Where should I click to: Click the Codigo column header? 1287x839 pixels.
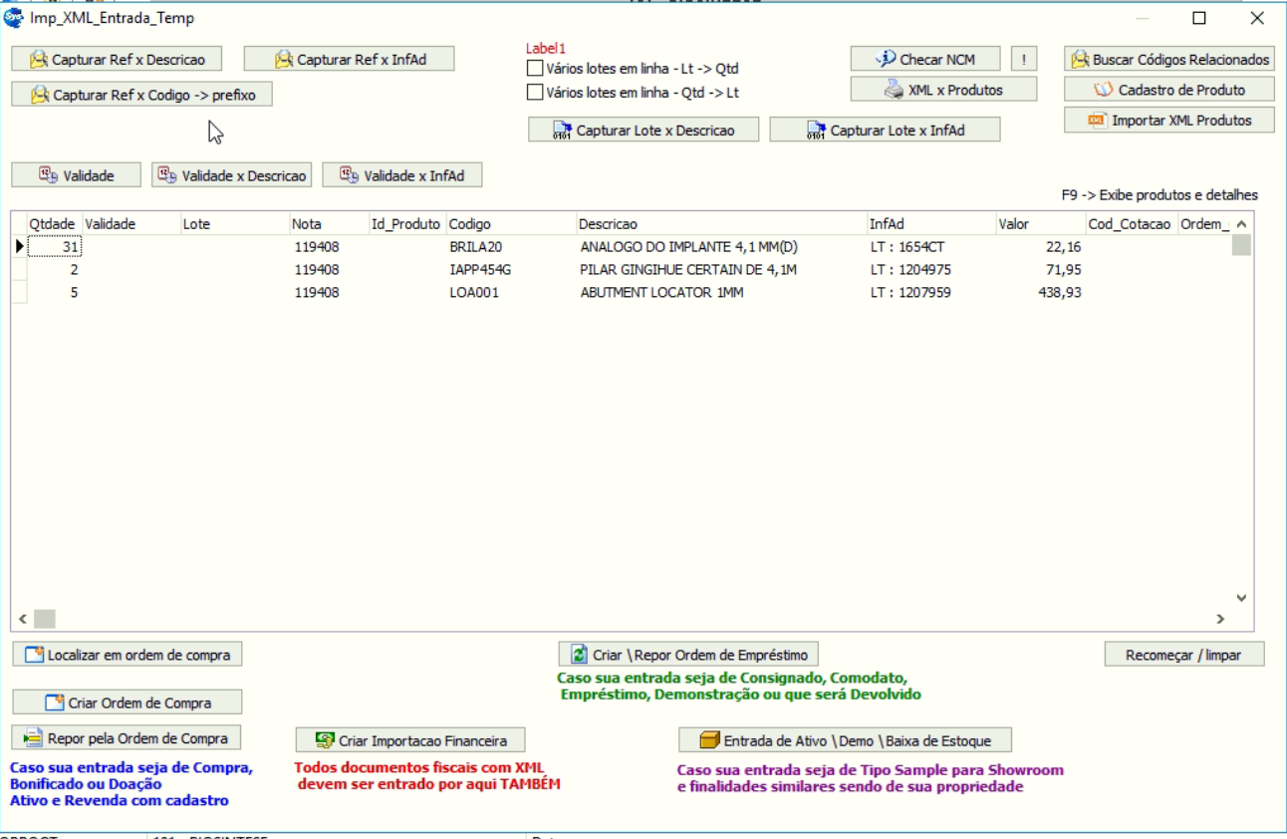[469, 224]
